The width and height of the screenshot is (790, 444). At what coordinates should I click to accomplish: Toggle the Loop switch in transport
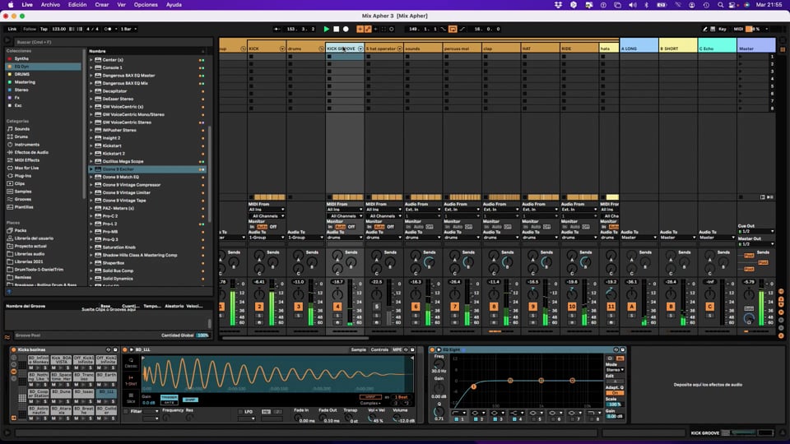[453, 30]
